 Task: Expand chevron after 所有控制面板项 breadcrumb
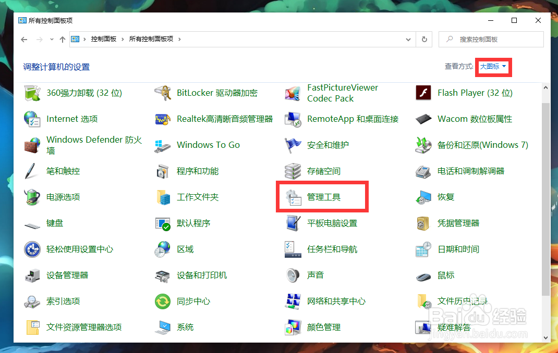(179, 40)
